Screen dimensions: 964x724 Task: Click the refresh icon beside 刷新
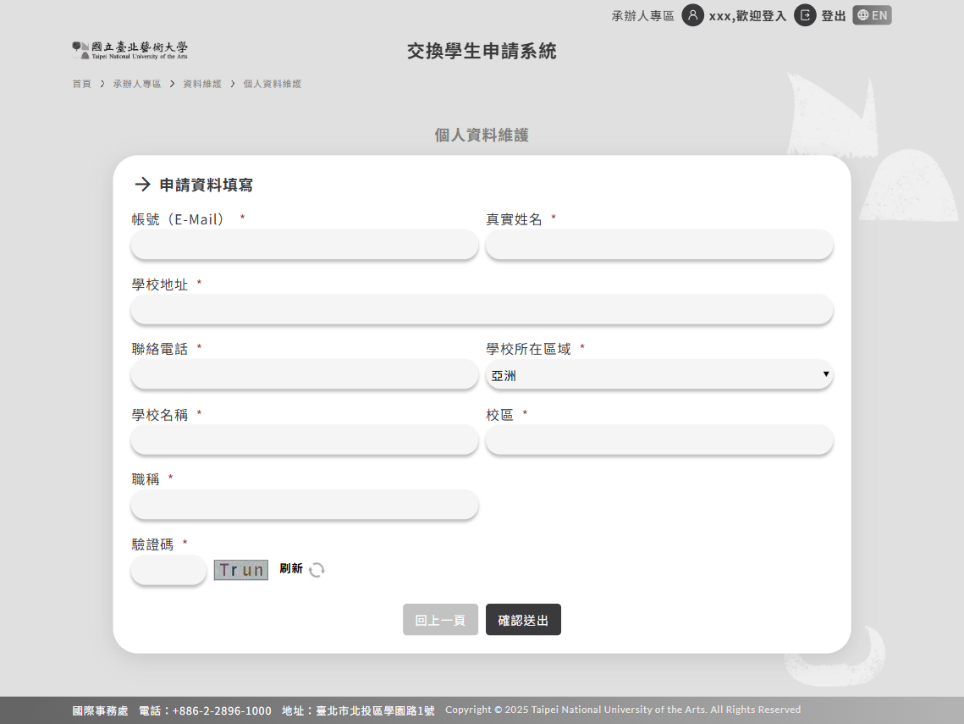click(317, 570)
